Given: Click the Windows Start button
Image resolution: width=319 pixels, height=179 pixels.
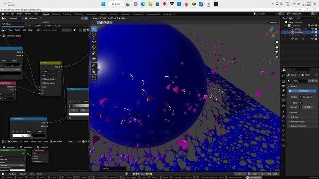Looking at the screenshot, I should [103, 4].
